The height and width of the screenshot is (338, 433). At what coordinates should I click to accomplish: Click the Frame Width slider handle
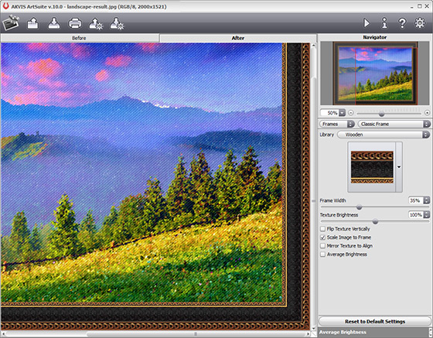pos(359,207)
